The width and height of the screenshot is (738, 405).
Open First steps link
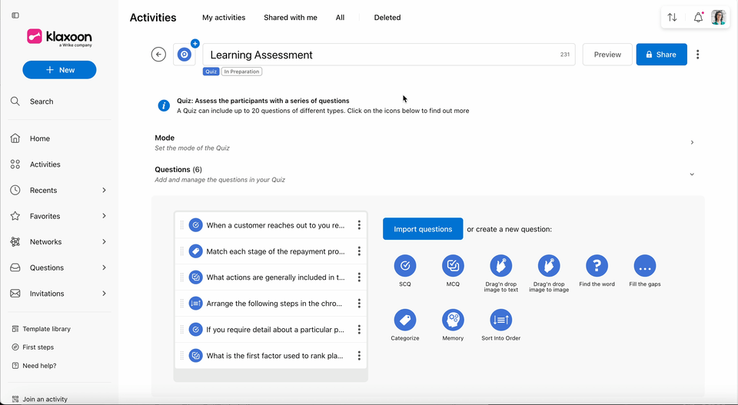33,347
